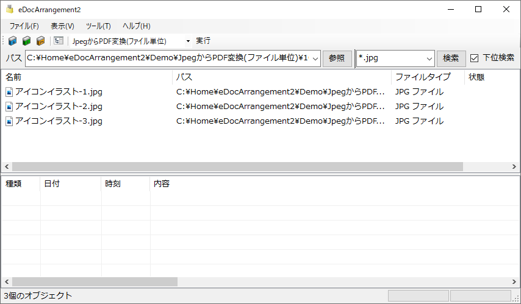Click the path cell of the アイコンイラスト-2.jpg row
The width and height of the screenshot is (521, 304).
point(281,107)
